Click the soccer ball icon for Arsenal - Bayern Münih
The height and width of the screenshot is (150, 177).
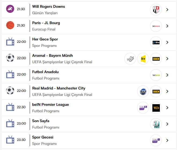(x=10, y=58)
